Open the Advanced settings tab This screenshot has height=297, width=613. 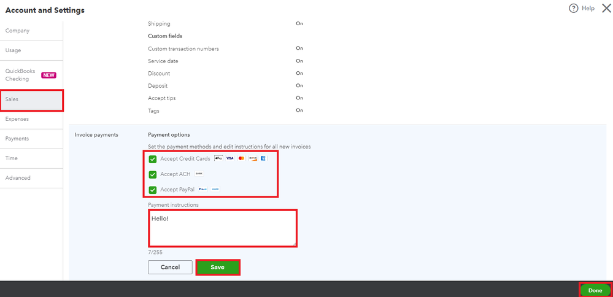[x=31, y=178]
